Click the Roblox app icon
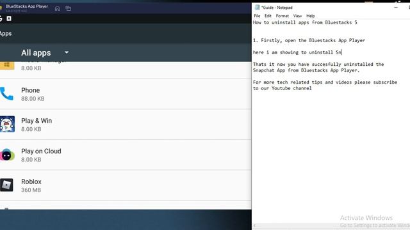This screenshot has width=410, height=230. [6, 185]
